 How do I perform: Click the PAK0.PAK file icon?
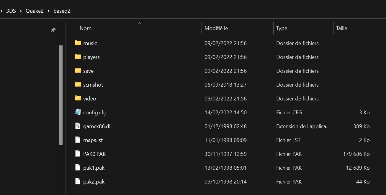coord(78,154)
